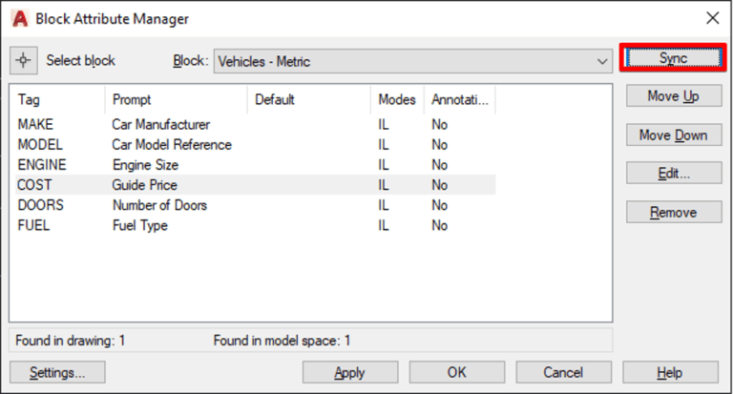Click the Annotati... column header
This screenshot has width=733, height=394.
[x=460, y=99]
